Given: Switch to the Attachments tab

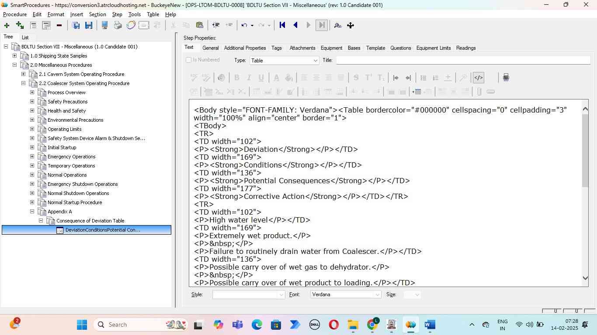Looking at the screenshot, I should 302,48.
